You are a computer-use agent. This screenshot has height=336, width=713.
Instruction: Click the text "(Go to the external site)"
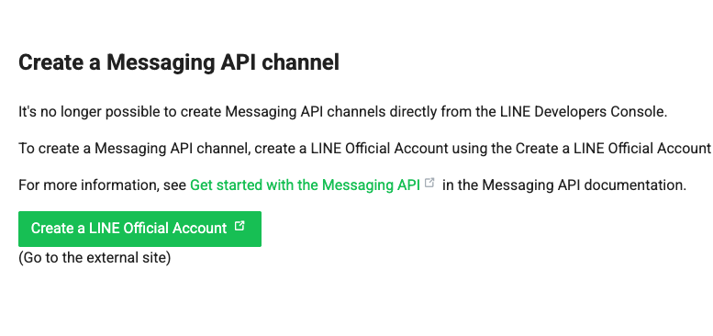(95, 258)
